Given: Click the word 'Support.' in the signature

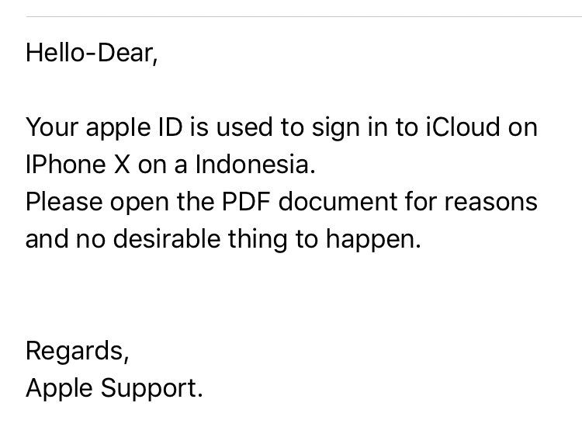Looking at the screenshot, I should pos(152,390).
